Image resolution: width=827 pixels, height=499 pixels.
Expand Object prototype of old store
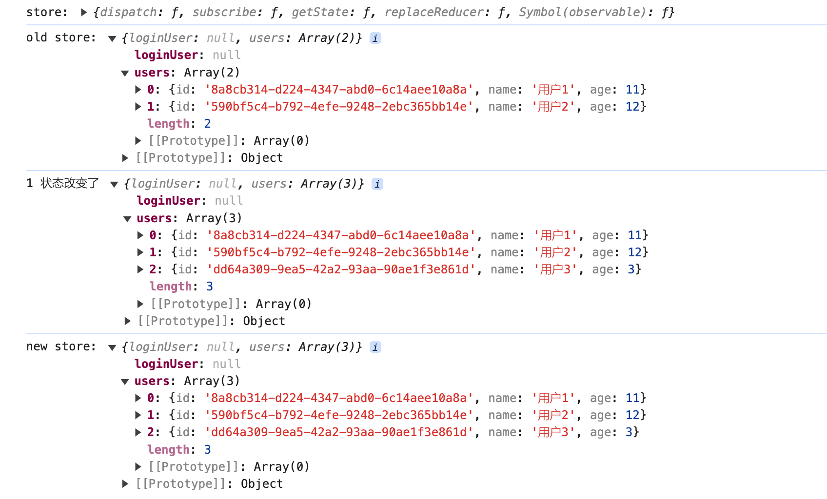coord(125,158)
